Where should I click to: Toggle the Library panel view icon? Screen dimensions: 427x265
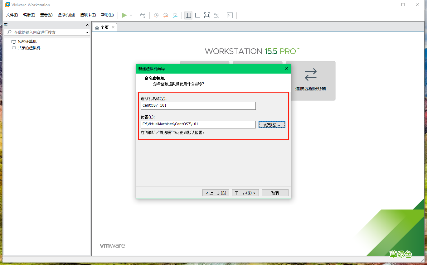click(x=188, y=15)
